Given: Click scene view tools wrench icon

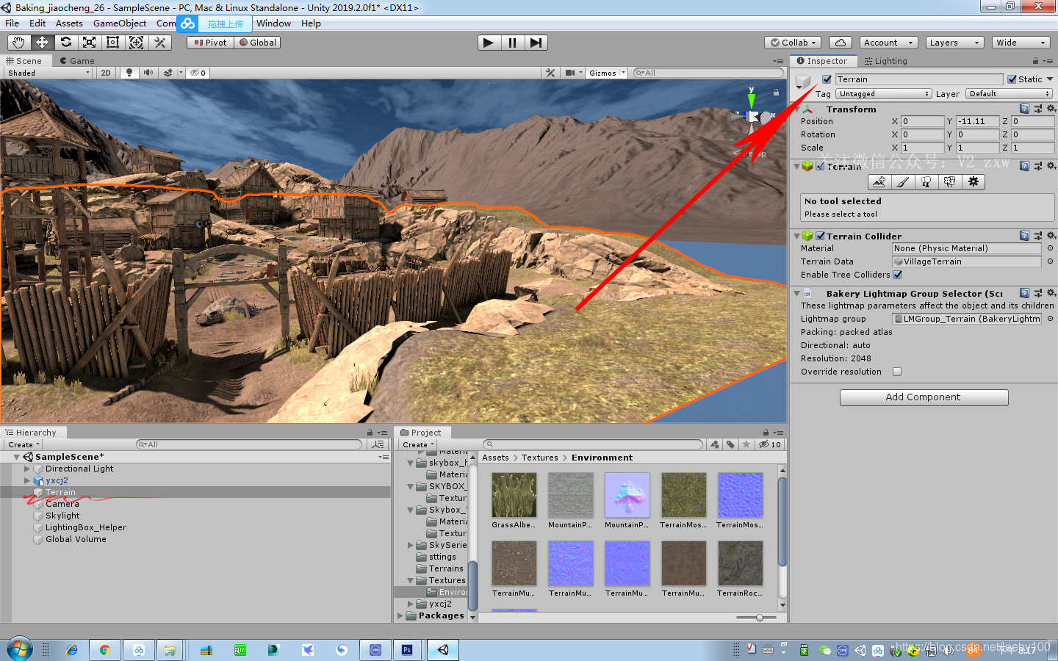Looking at the screenshot, I should [550, 73].
